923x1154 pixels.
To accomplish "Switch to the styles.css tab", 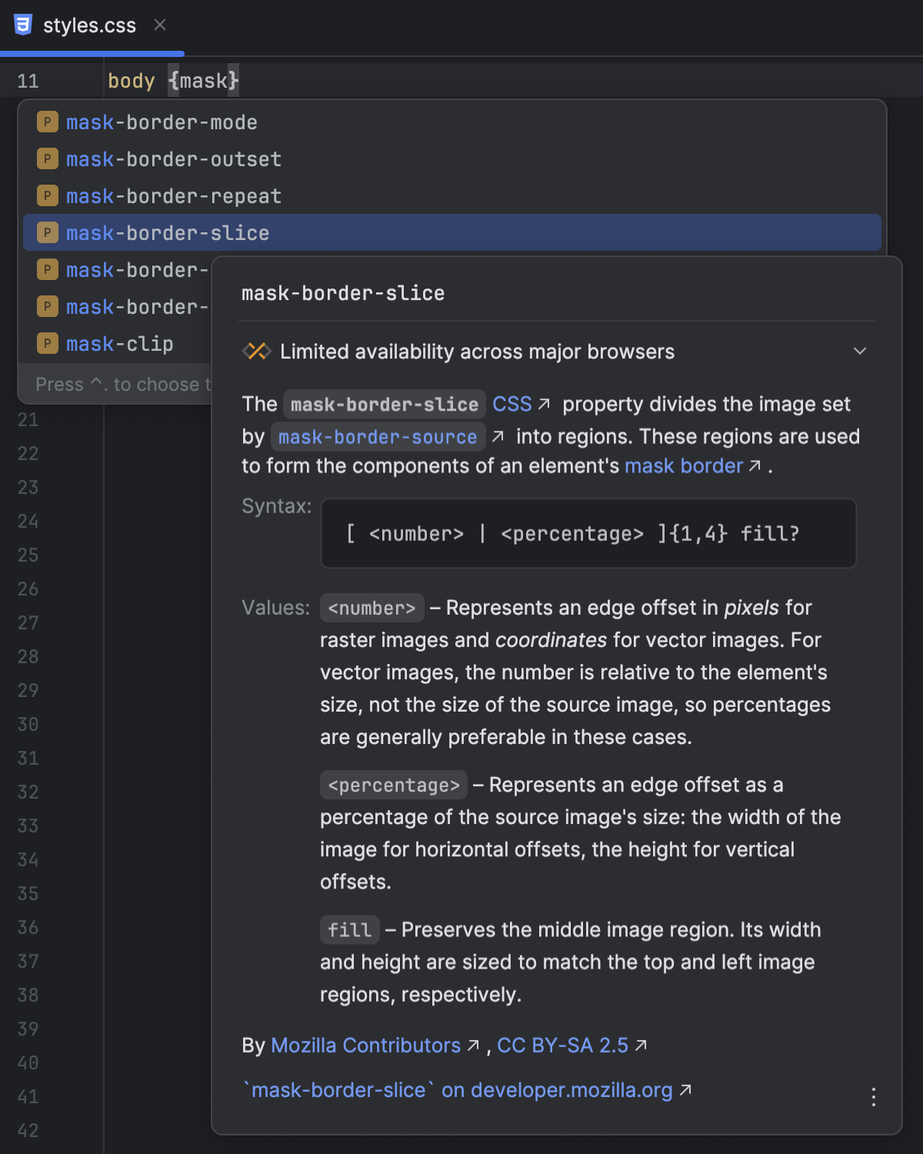I will (90, 25).
